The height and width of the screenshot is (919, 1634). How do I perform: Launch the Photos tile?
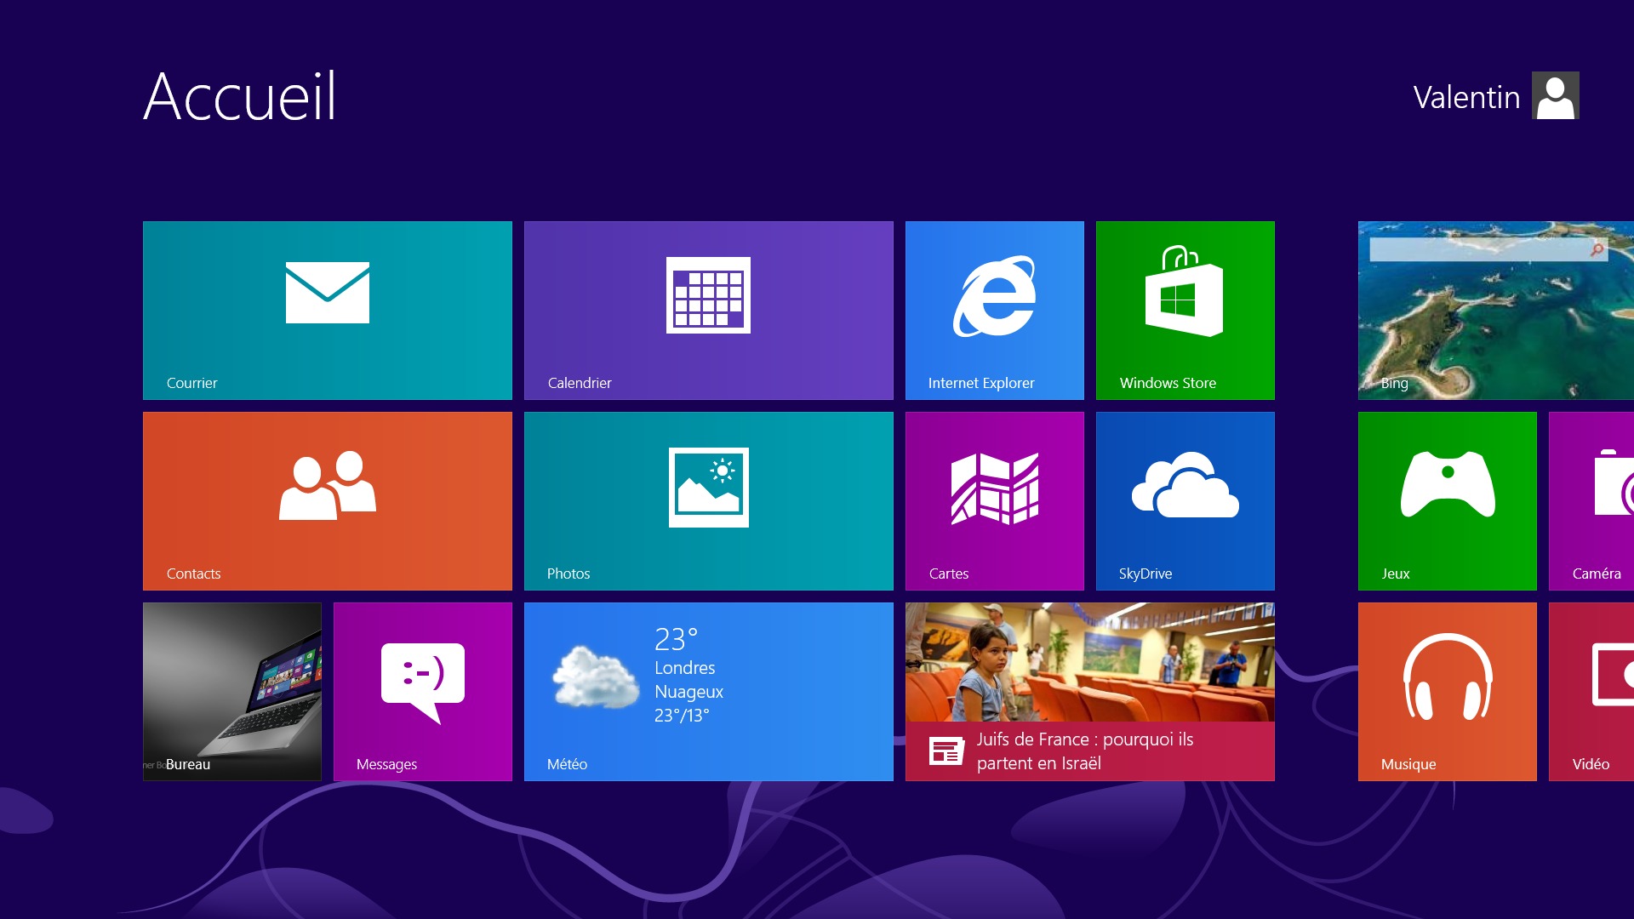click(x=708, y=501)
